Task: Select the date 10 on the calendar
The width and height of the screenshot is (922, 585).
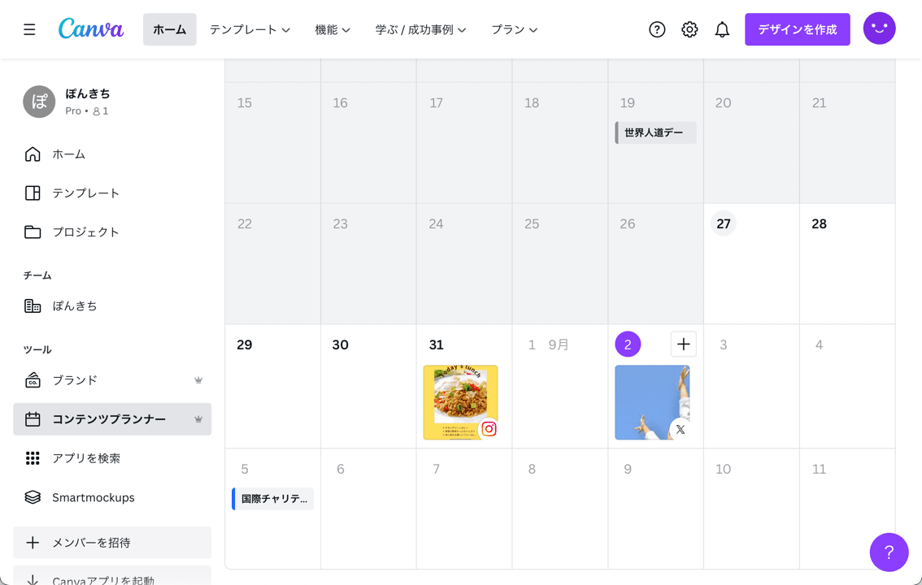Action: (724, 470)
